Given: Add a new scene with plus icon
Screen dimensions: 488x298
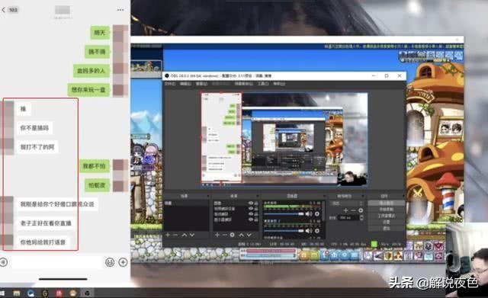Looking at the screenshot, I should tap(168, 235).
